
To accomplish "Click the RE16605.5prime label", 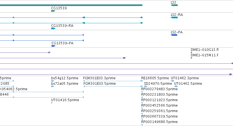I will coord(155,78).
